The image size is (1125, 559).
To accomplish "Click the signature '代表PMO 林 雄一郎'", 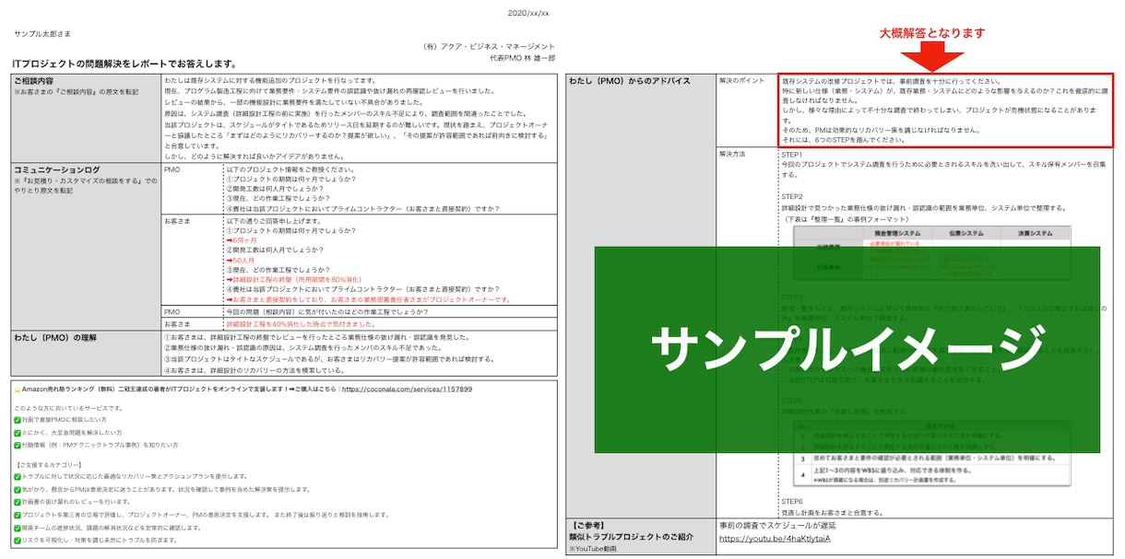I will pos(523,58).
